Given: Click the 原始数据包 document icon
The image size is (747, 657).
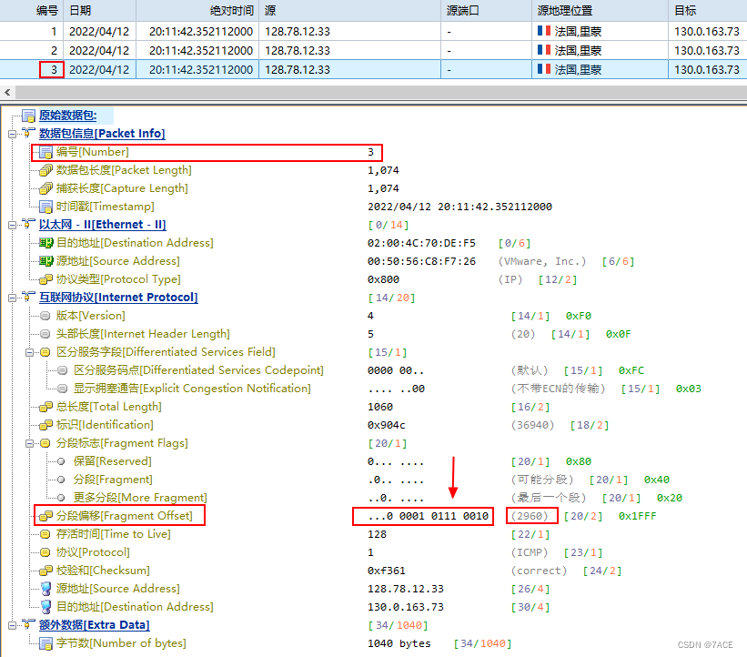Looking at the screenshot, I should tap(28, 116).
